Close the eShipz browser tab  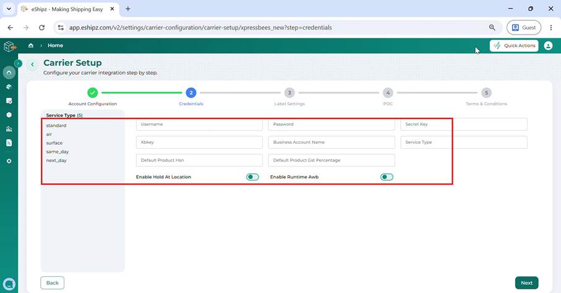[x=113, y=9]
